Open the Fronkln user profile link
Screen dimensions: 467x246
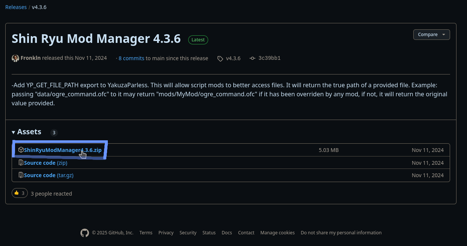point(30,58)
